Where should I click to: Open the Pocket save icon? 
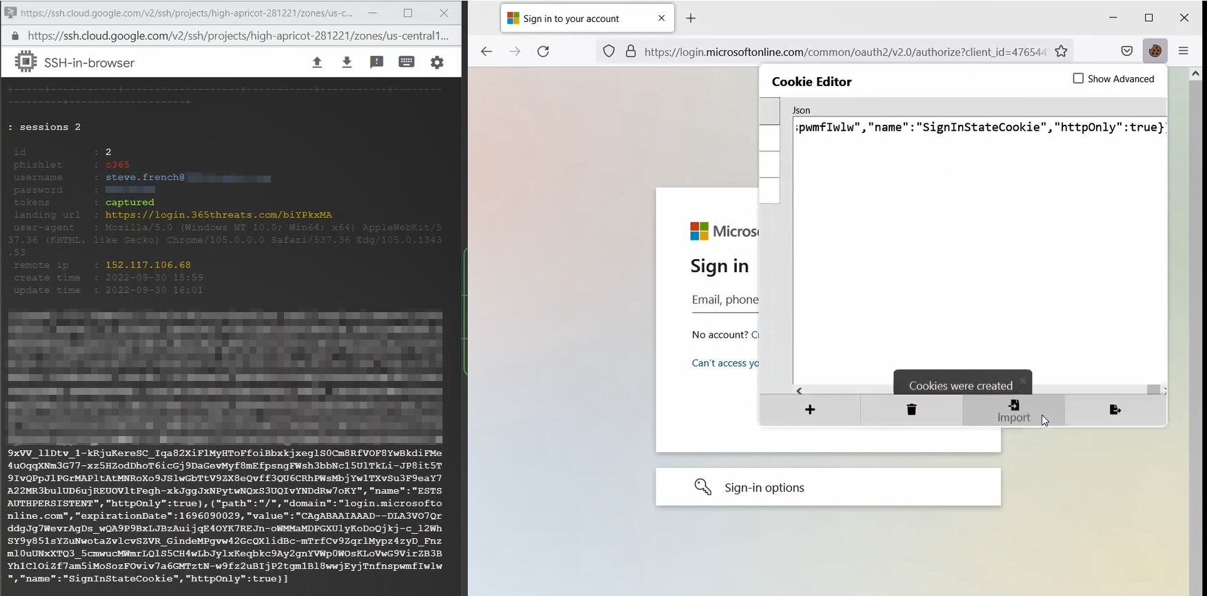tap(1127, 51)
